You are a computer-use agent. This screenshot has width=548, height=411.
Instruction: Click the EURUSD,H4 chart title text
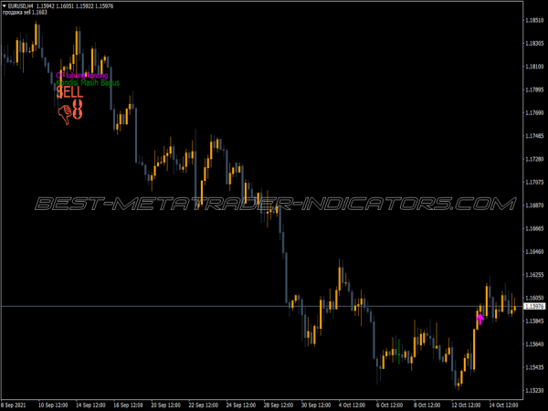click(20, 6)
